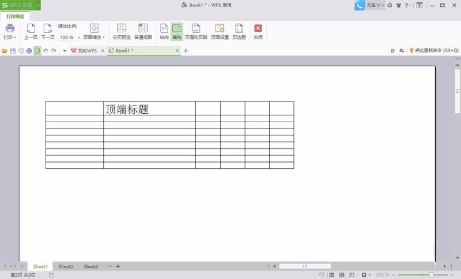Switch to Sheet1 tab
The width and height of the screenshot is (461, 279).
pyautogui.click(x=40, y=266)
